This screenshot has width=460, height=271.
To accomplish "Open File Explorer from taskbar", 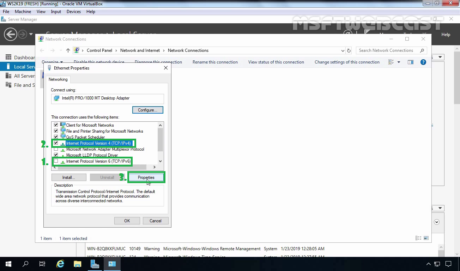I will [77, 264].
